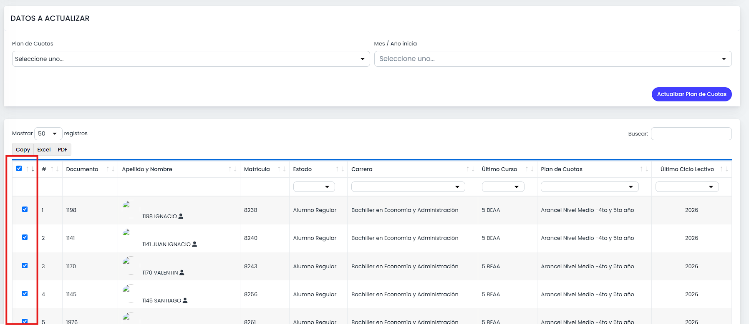Sort by Apellido y Nombre column arrows
Screen dimensions: 749x325
tap(232, 169)
